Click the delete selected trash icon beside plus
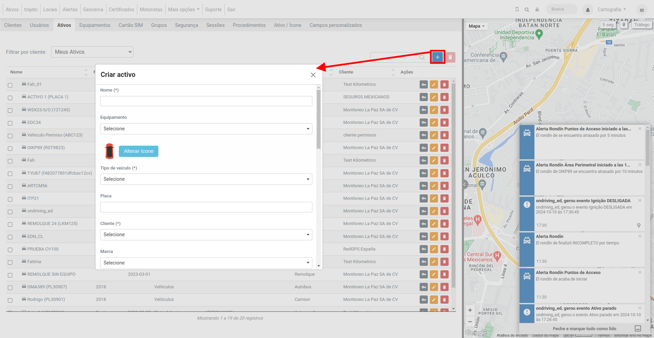The width and height of the screenshot is (654, 338). [x=450, y=57]
